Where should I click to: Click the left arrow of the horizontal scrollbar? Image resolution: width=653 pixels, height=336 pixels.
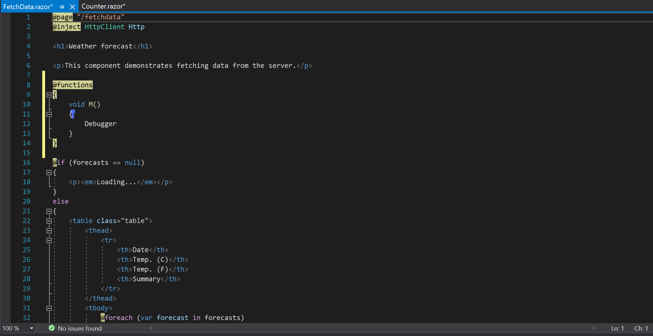tap(151, 328)
